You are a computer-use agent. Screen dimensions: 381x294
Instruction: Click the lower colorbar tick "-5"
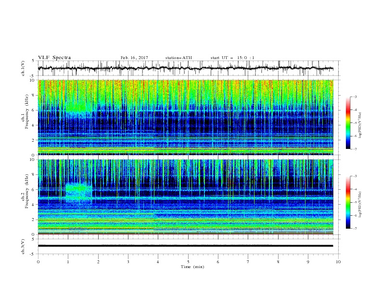point(355,202)
